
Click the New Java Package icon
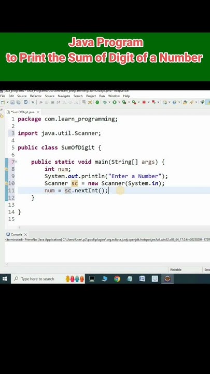(x=164, y=102)
